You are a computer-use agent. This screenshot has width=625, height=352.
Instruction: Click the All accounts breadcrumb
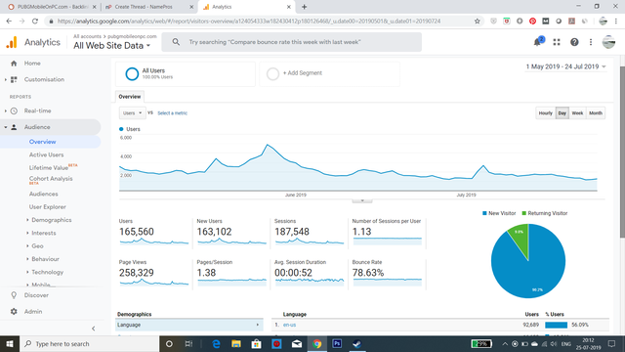click(x=87, y=36)
